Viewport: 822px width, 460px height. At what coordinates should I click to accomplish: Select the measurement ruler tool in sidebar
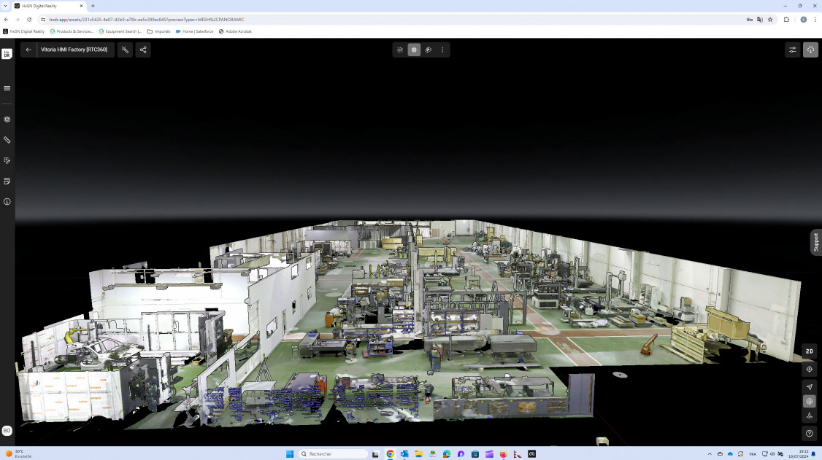(7, 140)
